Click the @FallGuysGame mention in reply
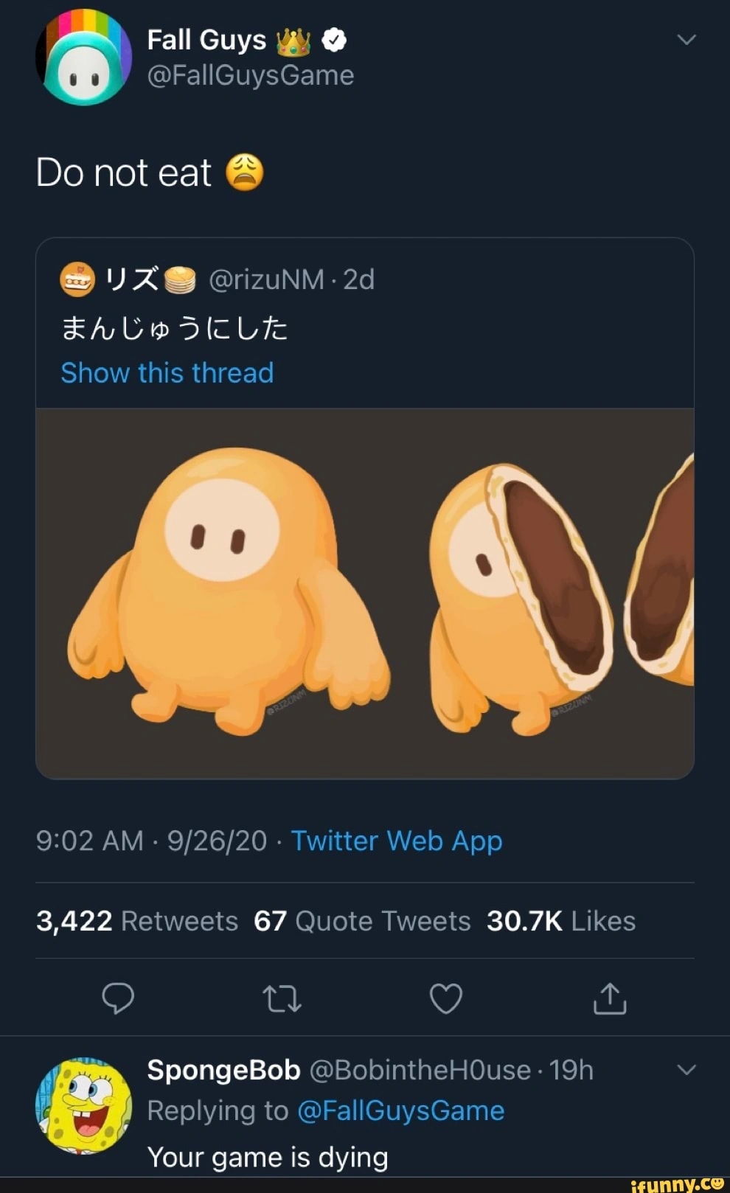Viewport: 730px width, 1193px height. (x=400, y=1111)
